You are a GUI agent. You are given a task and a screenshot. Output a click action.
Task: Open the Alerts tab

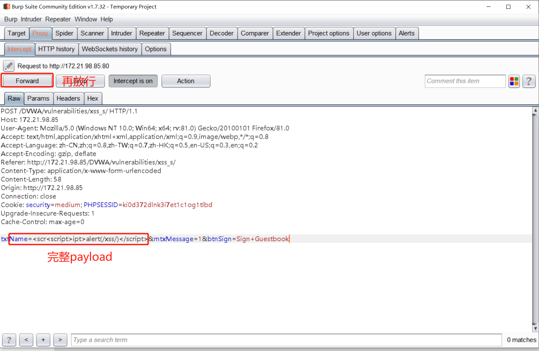[x=407, y=33]
